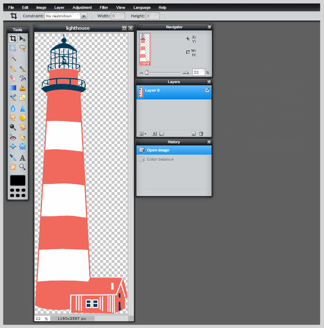Select the Pencil tool

coord(13,69)
